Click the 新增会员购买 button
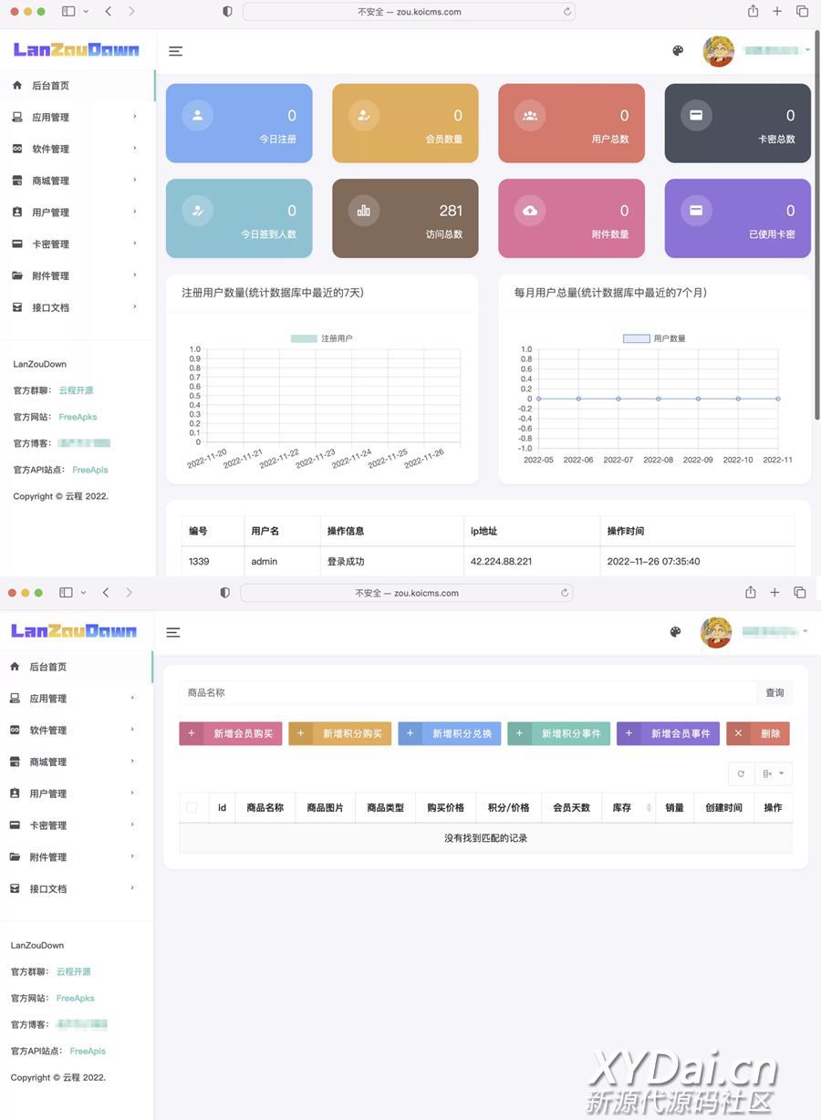 231,733
